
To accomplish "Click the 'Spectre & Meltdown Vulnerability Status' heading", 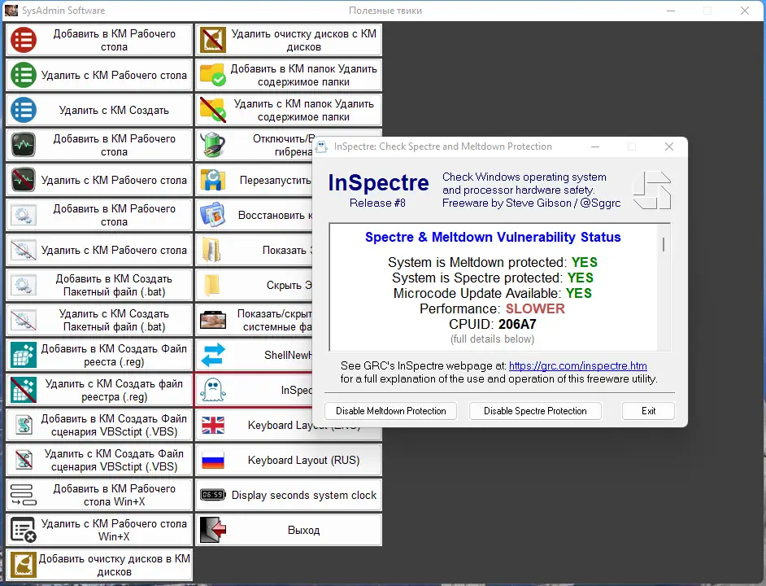I will tap(493, 237).
